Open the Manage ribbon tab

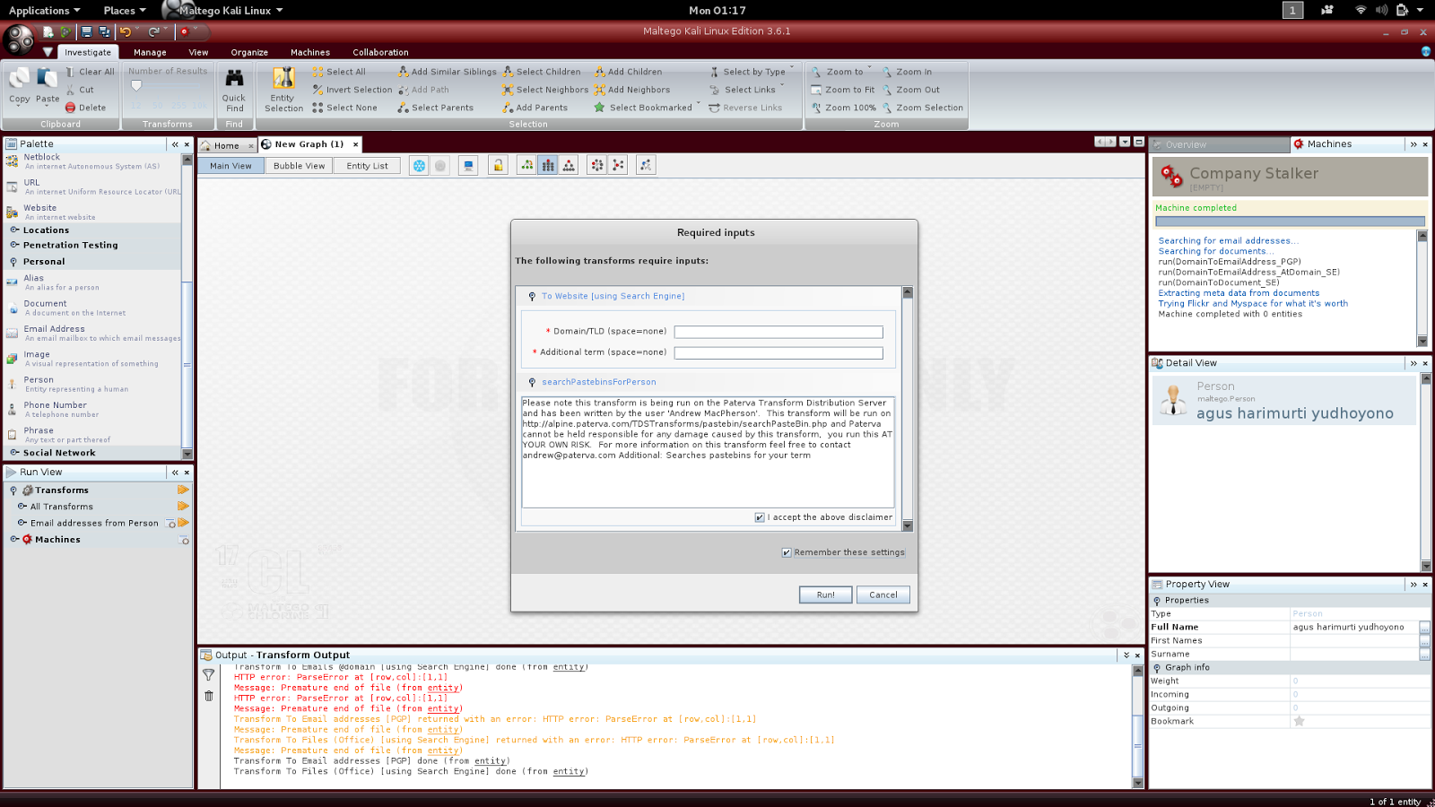150,52
